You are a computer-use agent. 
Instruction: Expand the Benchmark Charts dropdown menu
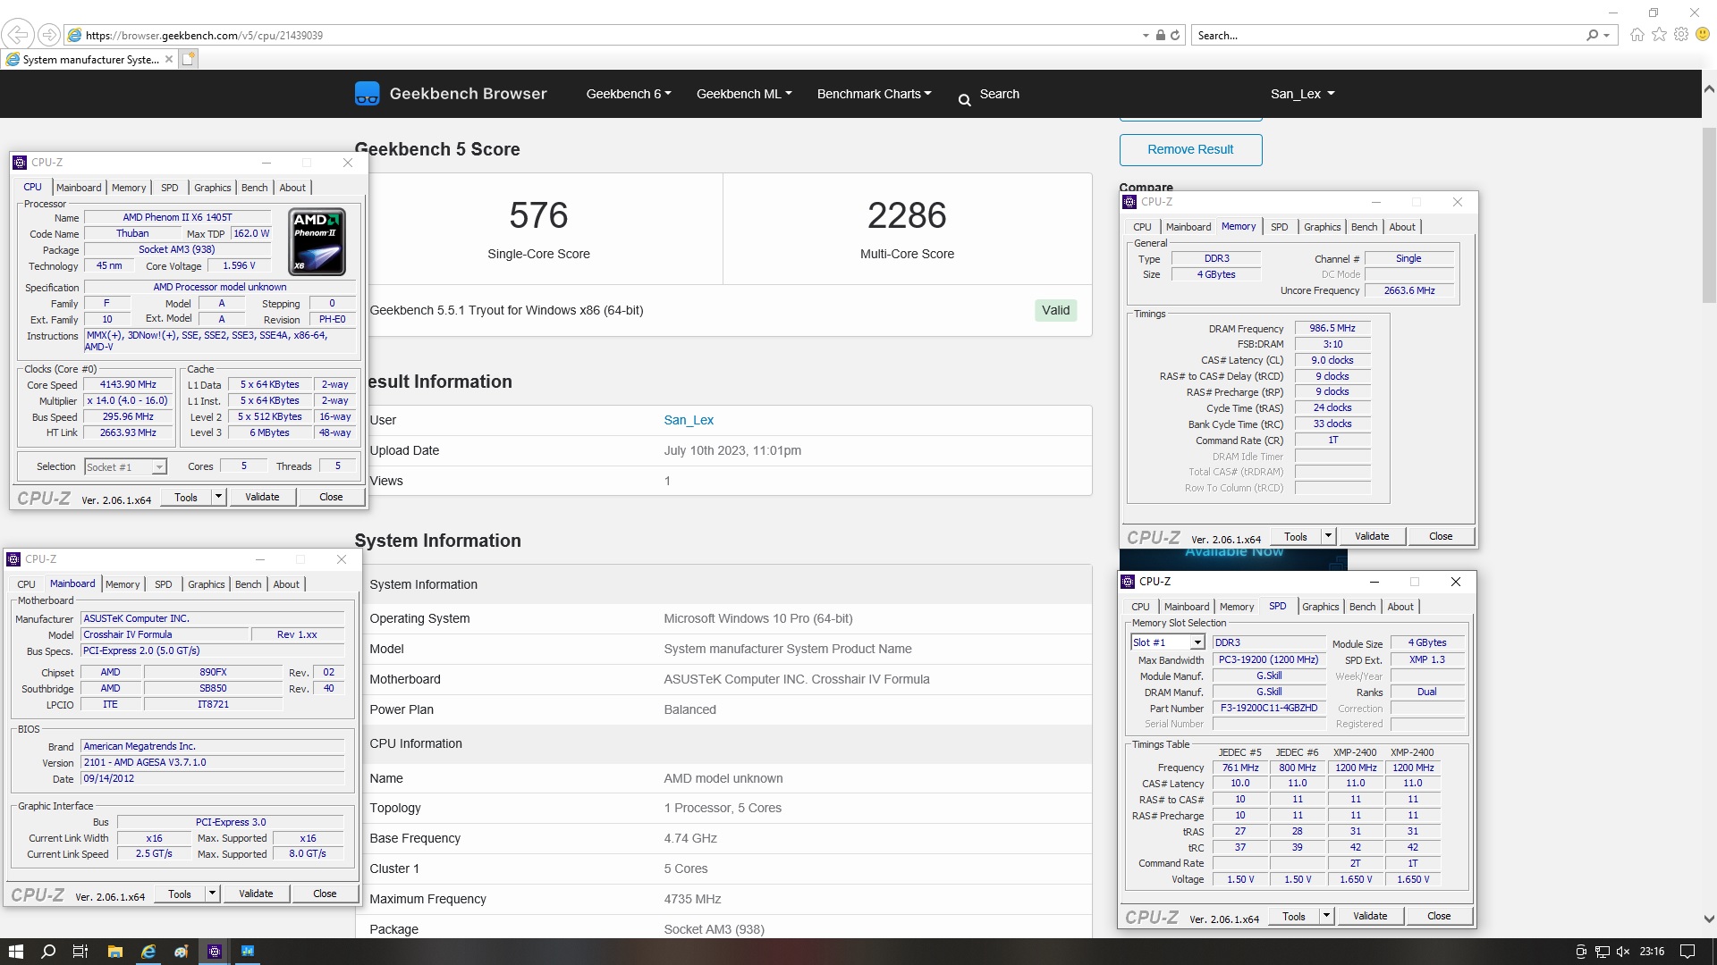click(x=874, y=94)
